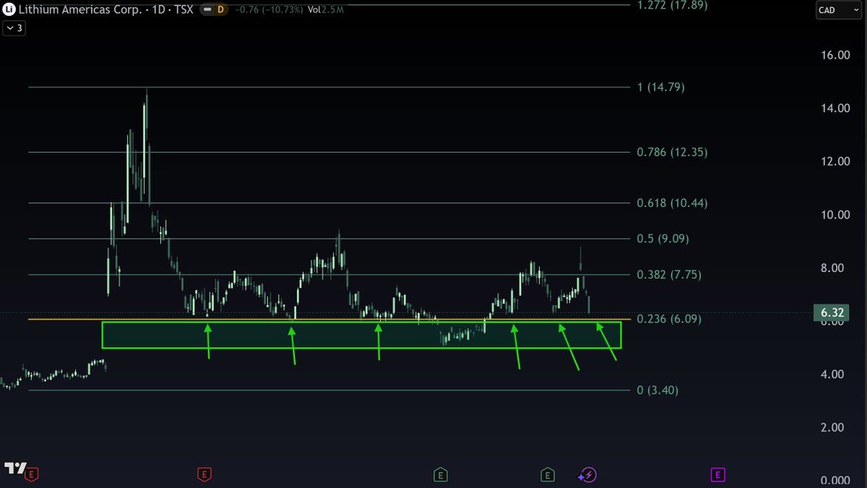Click the 14.00 price axis value
The image size is (867, 488).
click(x=834, y=108)
